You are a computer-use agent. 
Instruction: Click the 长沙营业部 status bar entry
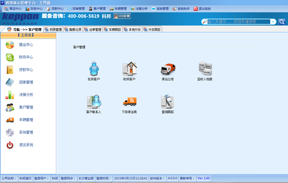click(86, 178)
